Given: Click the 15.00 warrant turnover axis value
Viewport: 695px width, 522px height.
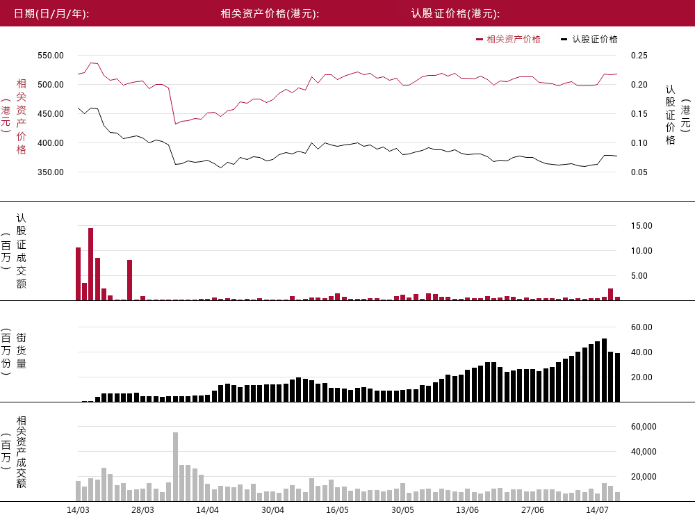Looking at the screenshot, I should pyautogui.click(x=641, y=226).
